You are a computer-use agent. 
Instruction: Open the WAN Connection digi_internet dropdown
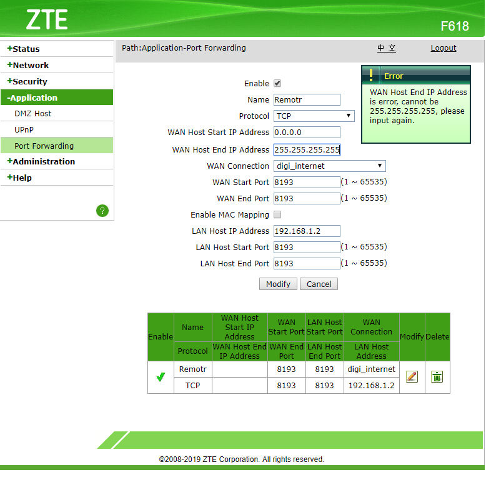330,166
